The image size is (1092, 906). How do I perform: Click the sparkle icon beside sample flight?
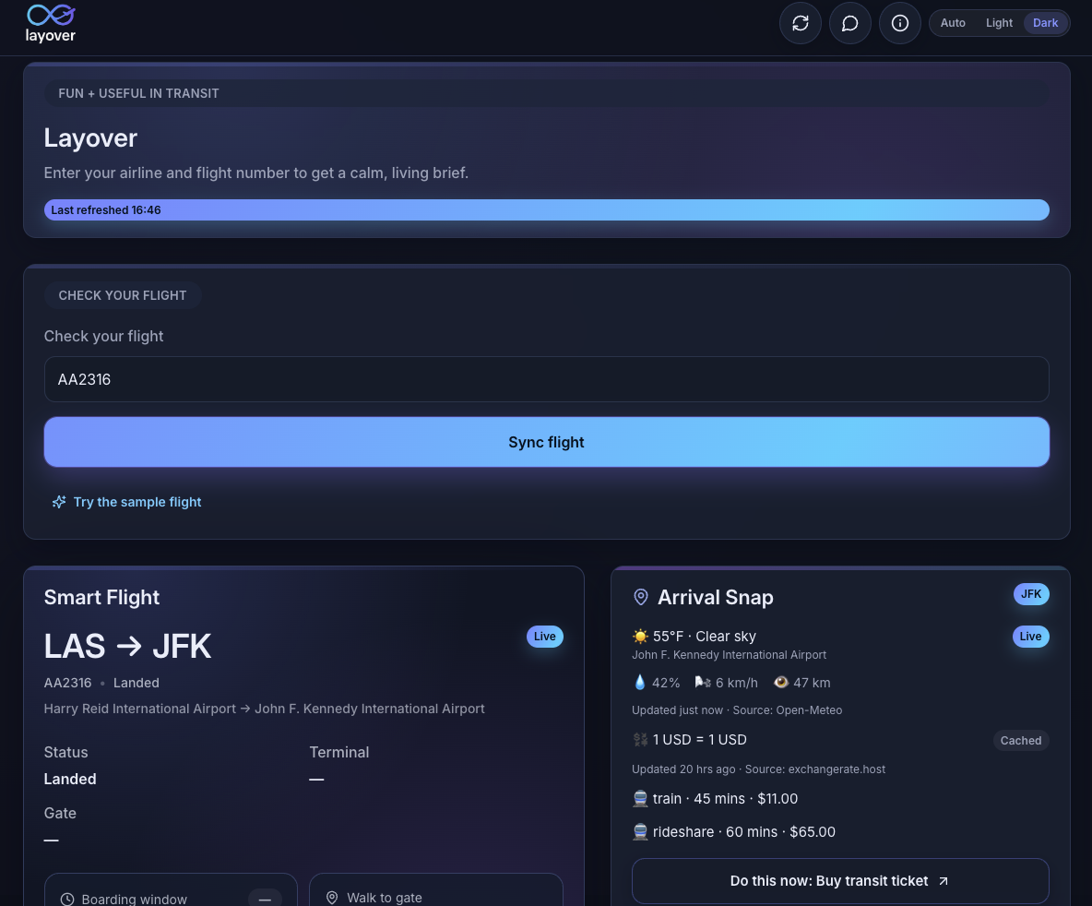pyautogui.click(x=59, y=502)
